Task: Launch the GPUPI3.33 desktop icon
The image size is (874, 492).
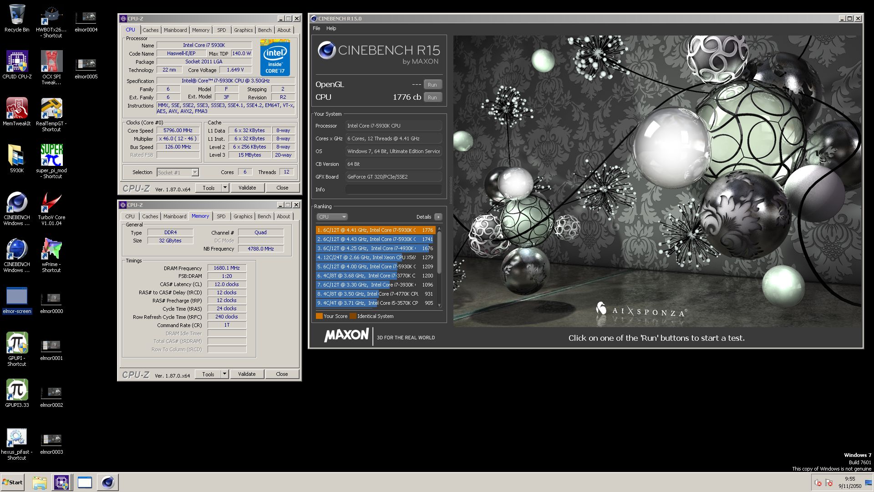Action: (x=17, y=393)
